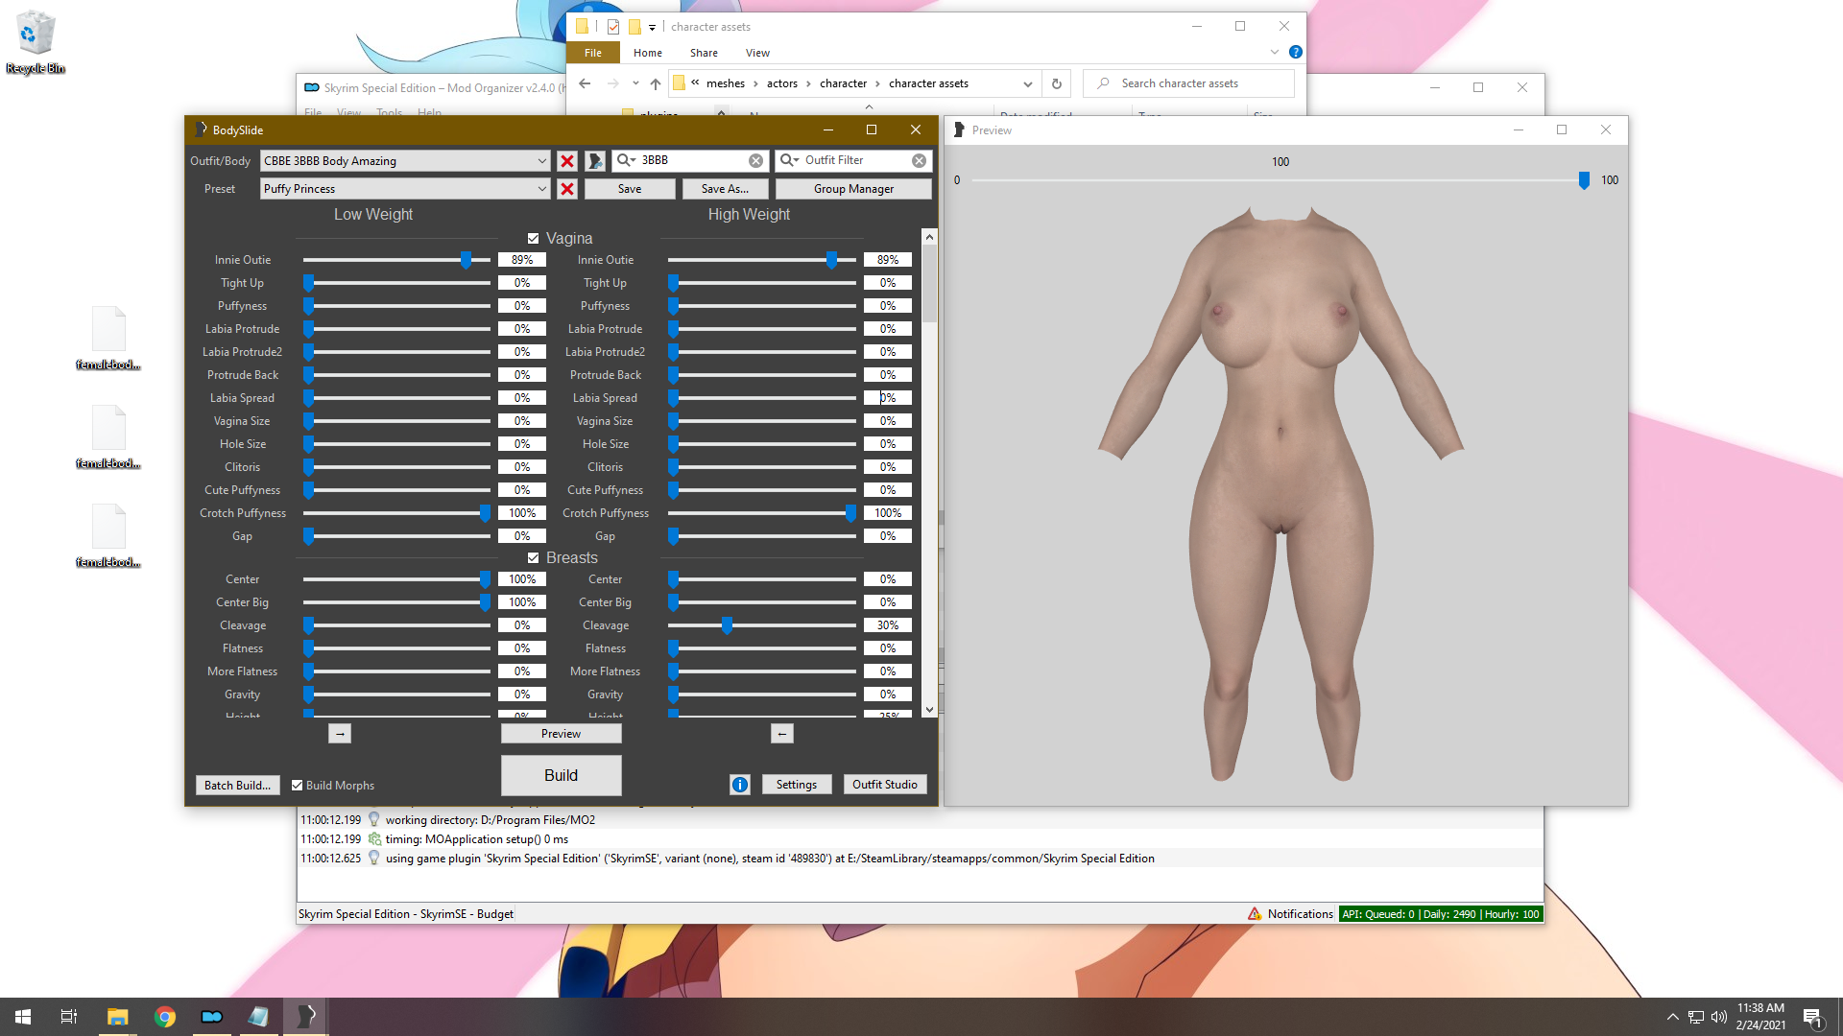1843x1036 pixels.
Task: Click the blue info icon in BodySlide
Action: [740, 785]
